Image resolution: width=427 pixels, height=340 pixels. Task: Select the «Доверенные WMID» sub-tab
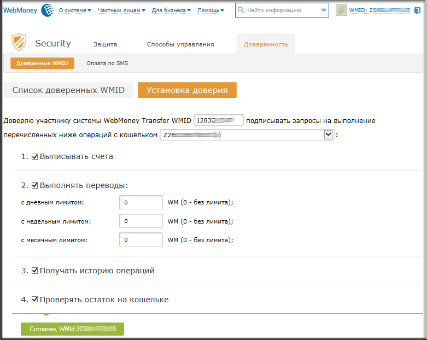tap(42, 63)
